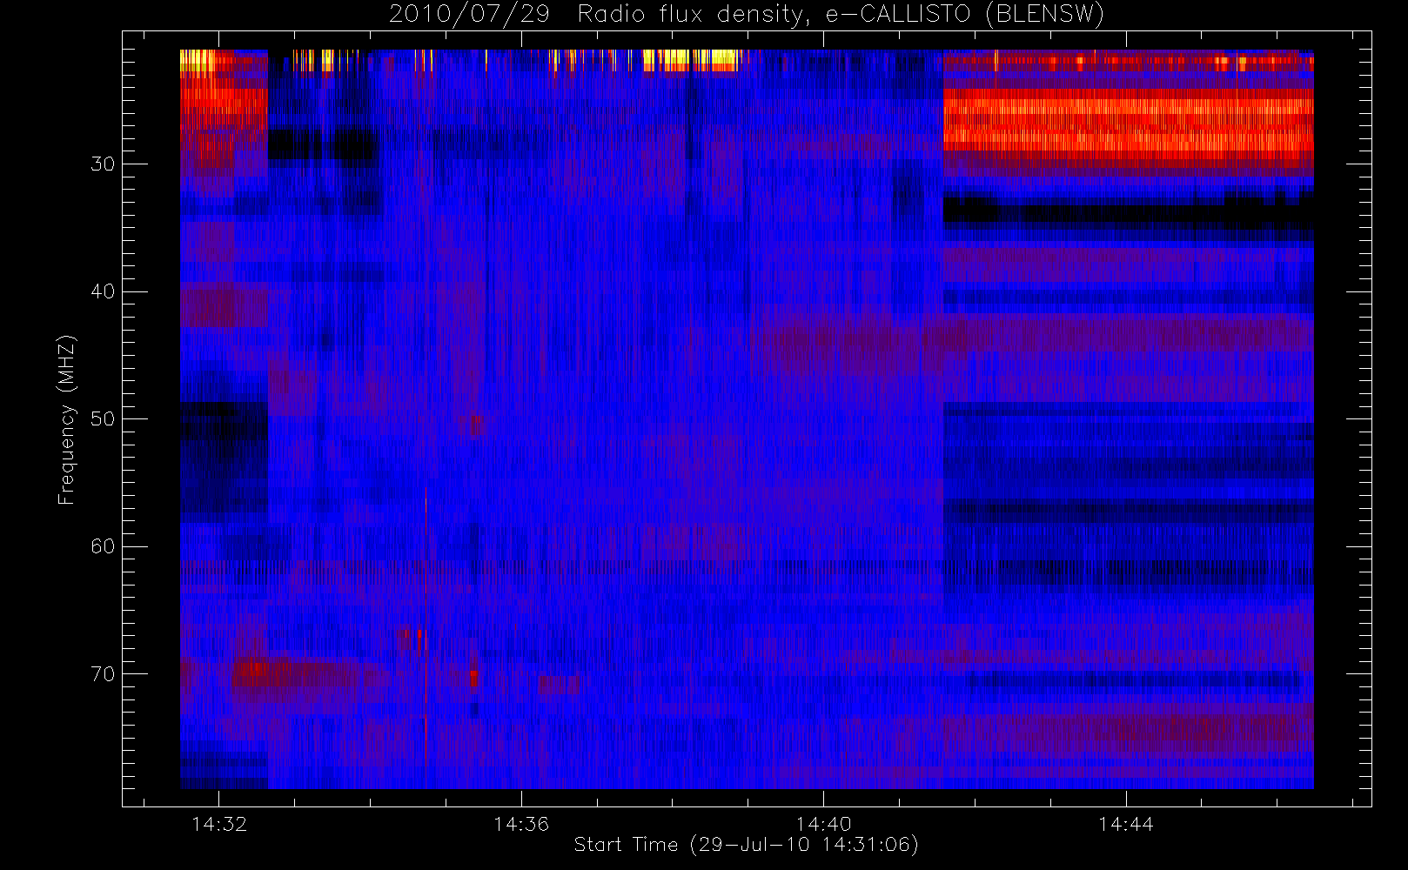Click the 14:32 time tick label

pos(219,824)
